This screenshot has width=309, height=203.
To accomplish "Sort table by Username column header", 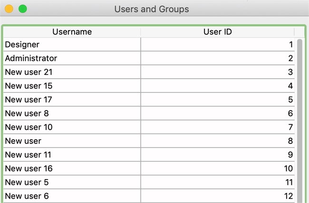I will 72,32.
